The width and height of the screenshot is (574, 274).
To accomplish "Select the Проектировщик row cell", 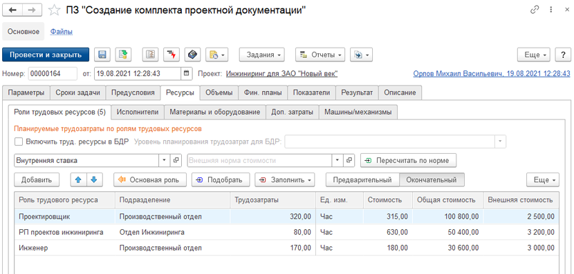I will (65, 216).
